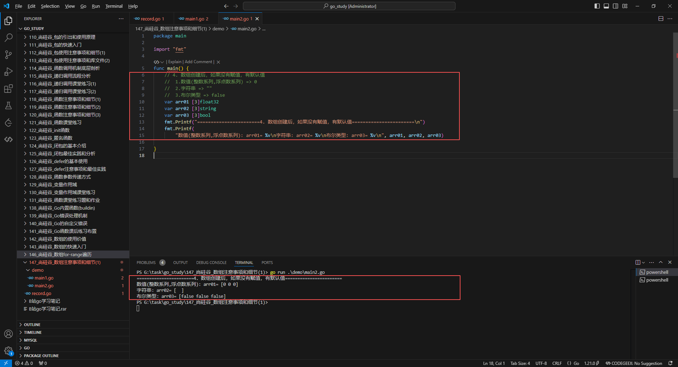Image resolution: width=678 pixels, height=367 pixels.
Task: Switch to the PORTS panel tab
Action: (x=267, y=263)
